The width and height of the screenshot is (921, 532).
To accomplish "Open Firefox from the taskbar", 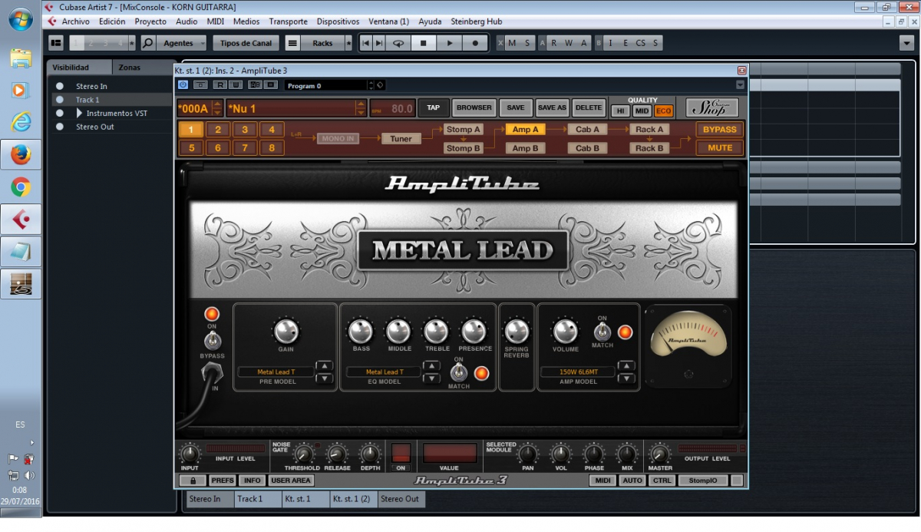I will [21, 154].
